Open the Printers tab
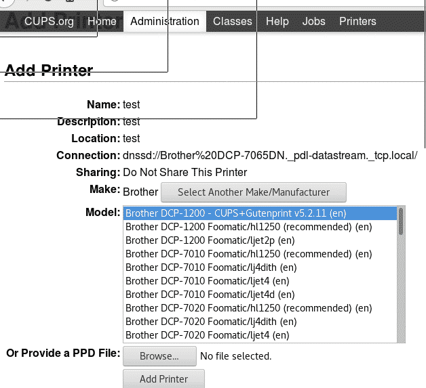 point(357,22)
